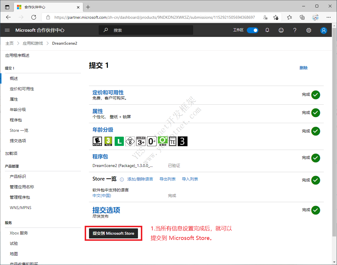Open the favorites list
This screenshot has width=337, height=265.
289,17
